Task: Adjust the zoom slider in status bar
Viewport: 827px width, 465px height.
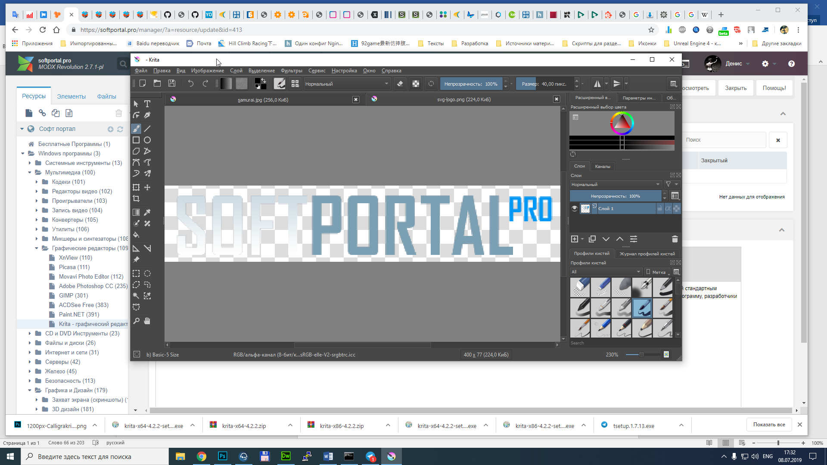Action: [x=641, y=355]
